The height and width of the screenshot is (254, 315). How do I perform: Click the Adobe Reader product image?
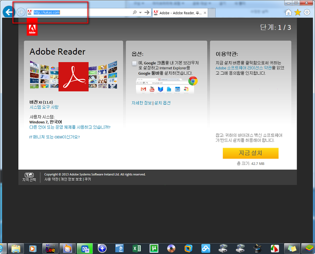click(x=73, y=76)
